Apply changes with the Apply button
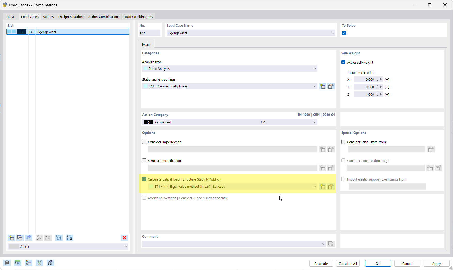453x270 pixels. (x=436, y=263)
